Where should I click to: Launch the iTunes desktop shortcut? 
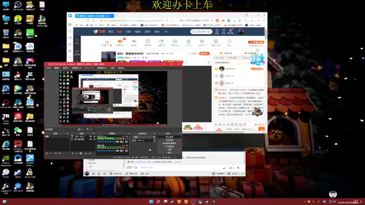pyautogui.click(x=6, y=173)
